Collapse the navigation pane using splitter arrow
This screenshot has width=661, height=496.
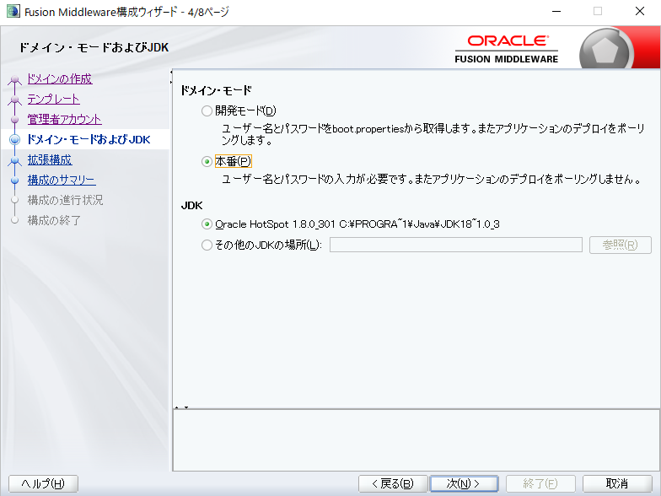click(x=172, y=73)
